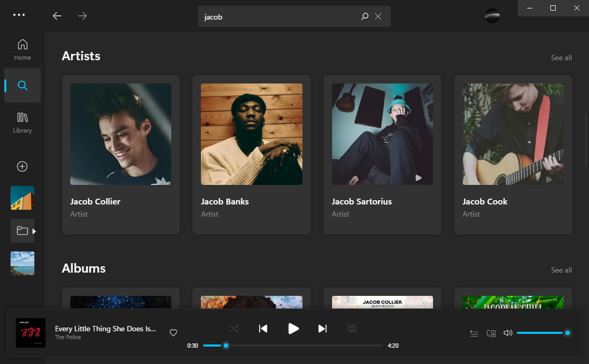Toggle repeat mode
The width and height of the screenshot is (589, 364).
pos(352,329)
